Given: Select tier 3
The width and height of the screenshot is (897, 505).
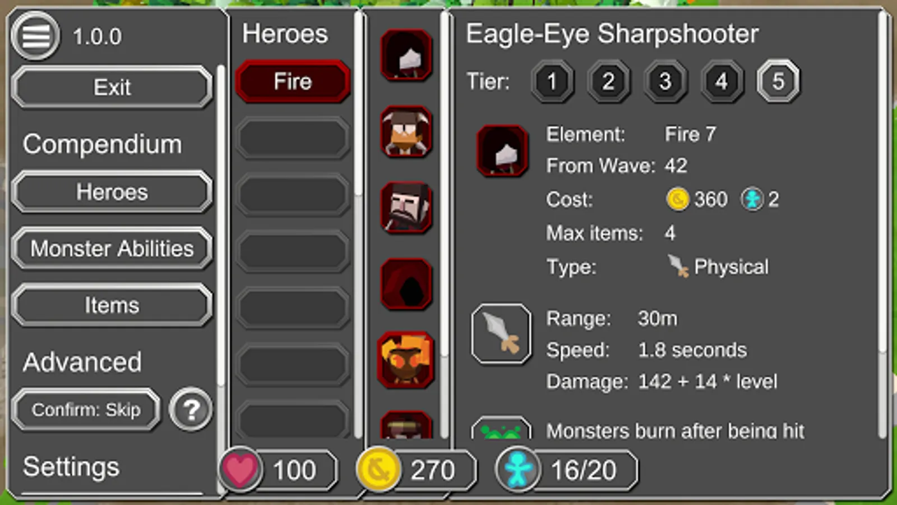Looking at the screenshot, I should click(x=665, y=82).
